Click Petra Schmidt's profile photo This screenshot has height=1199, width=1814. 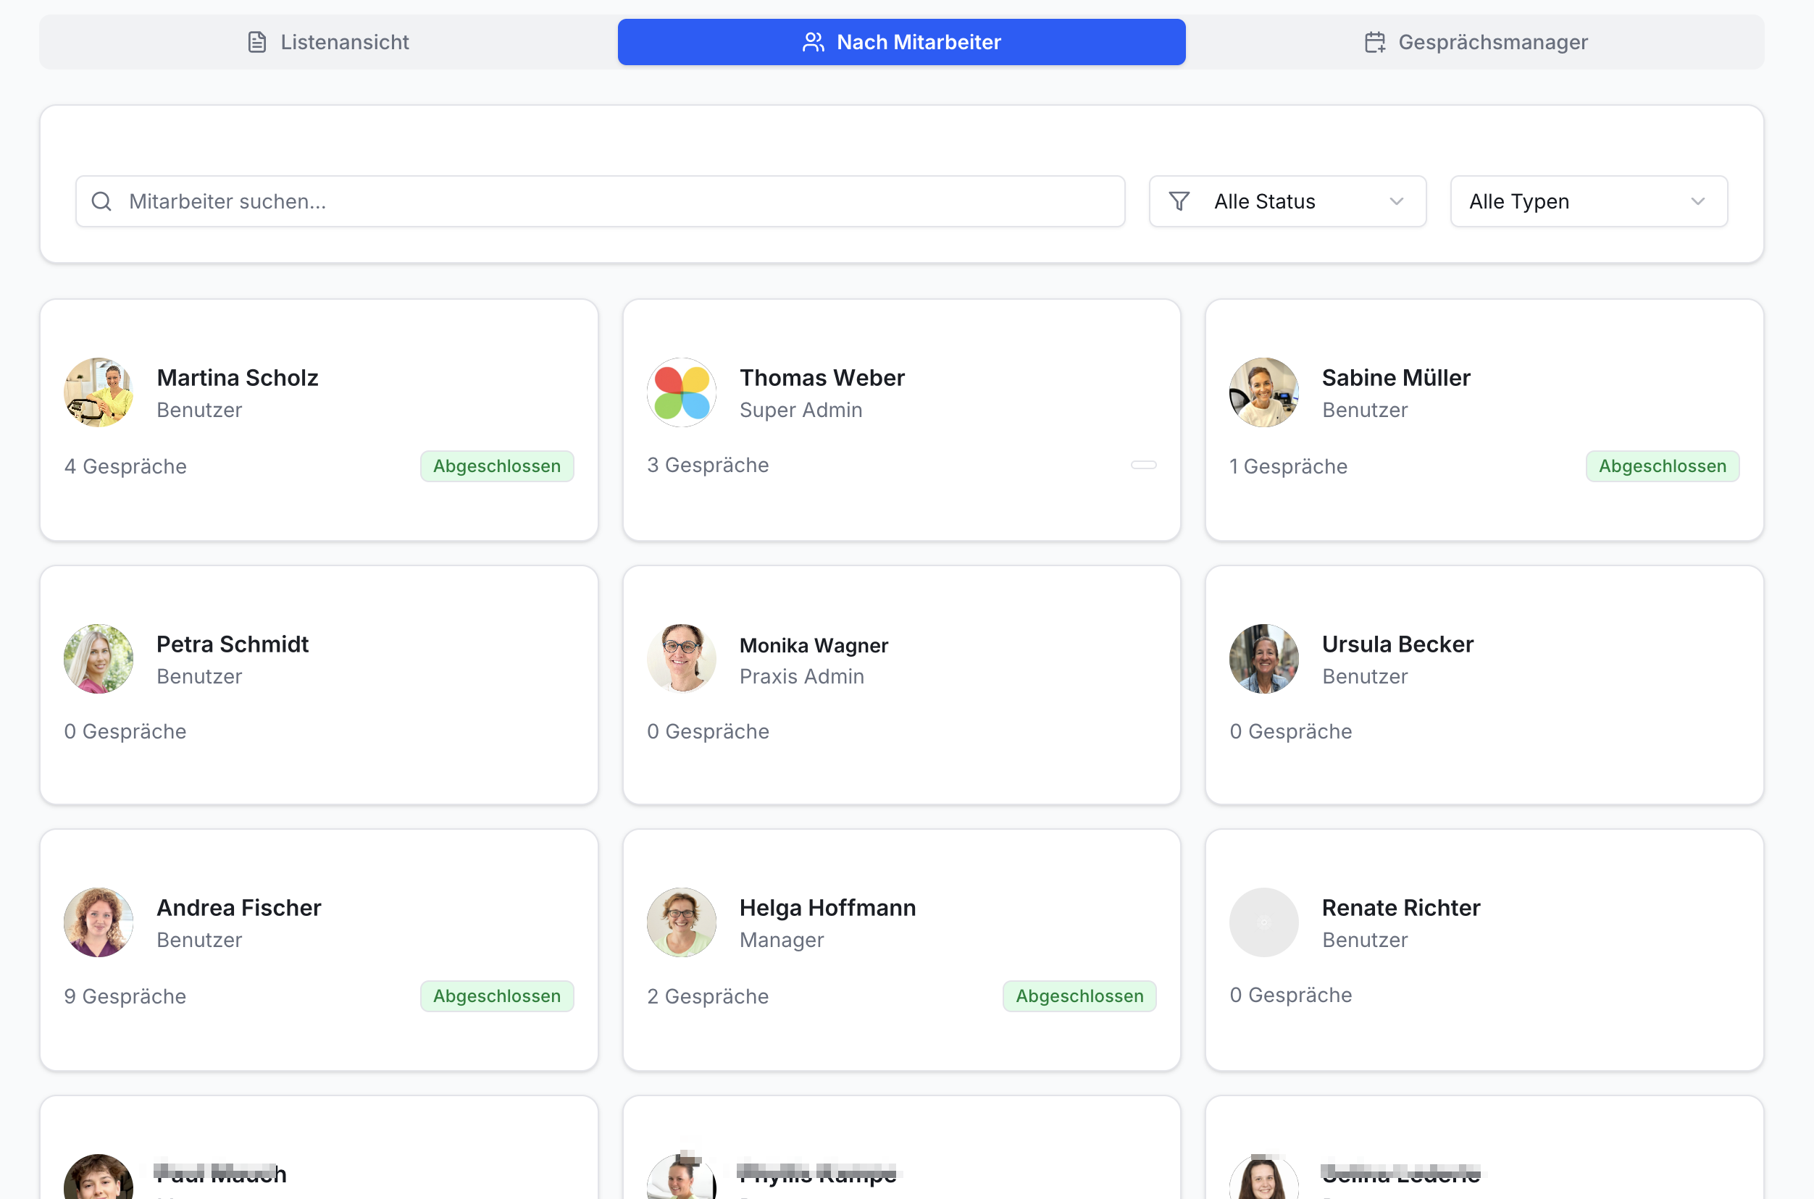[x=99, y=658]
